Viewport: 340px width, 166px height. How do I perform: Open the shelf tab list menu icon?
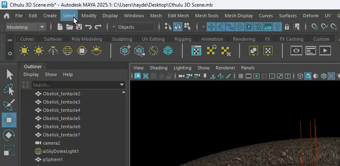[x=10, y=40]
